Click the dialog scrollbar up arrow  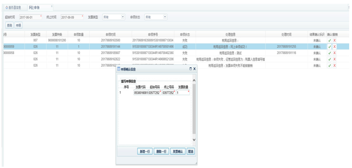click(x=194, y=81)
